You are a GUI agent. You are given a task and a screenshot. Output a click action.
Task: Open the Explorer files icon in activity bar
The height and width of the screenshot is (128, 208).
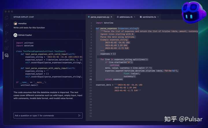click(x=7, y=18)
